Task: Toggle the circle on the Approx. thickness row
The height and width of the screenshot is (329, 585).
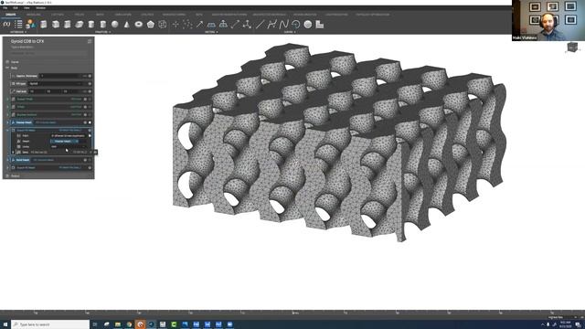Action: tap(90, 76)
